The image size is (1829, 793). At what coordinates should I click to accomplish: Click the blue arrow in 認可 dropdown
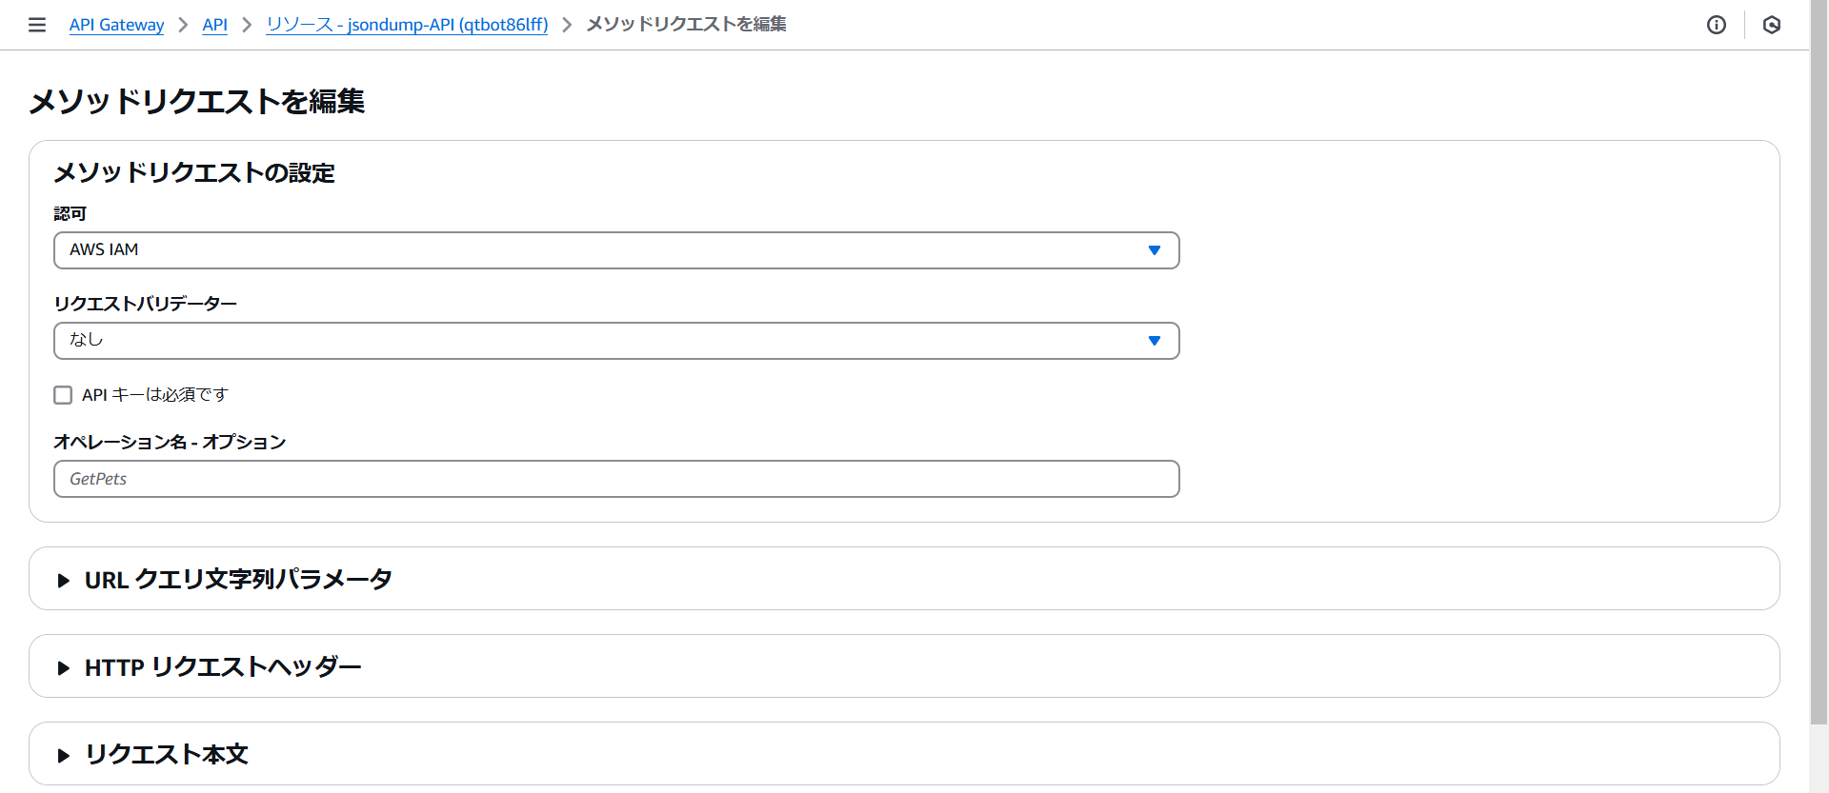click(x=1154, y=250)
